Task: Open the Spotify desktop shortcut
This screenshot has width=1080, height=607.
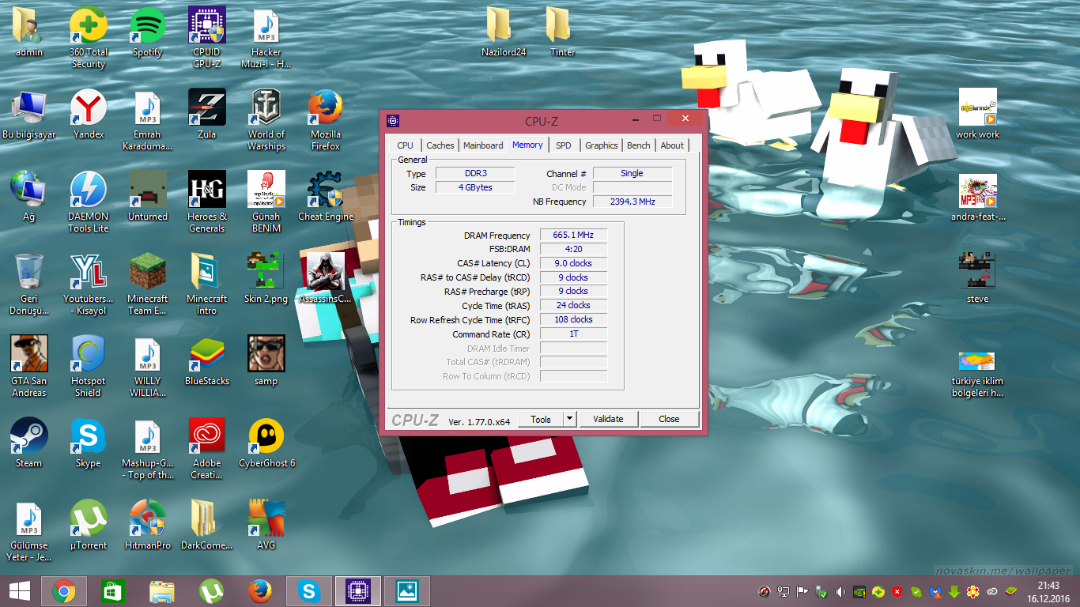Action: (x=147, y=28)
